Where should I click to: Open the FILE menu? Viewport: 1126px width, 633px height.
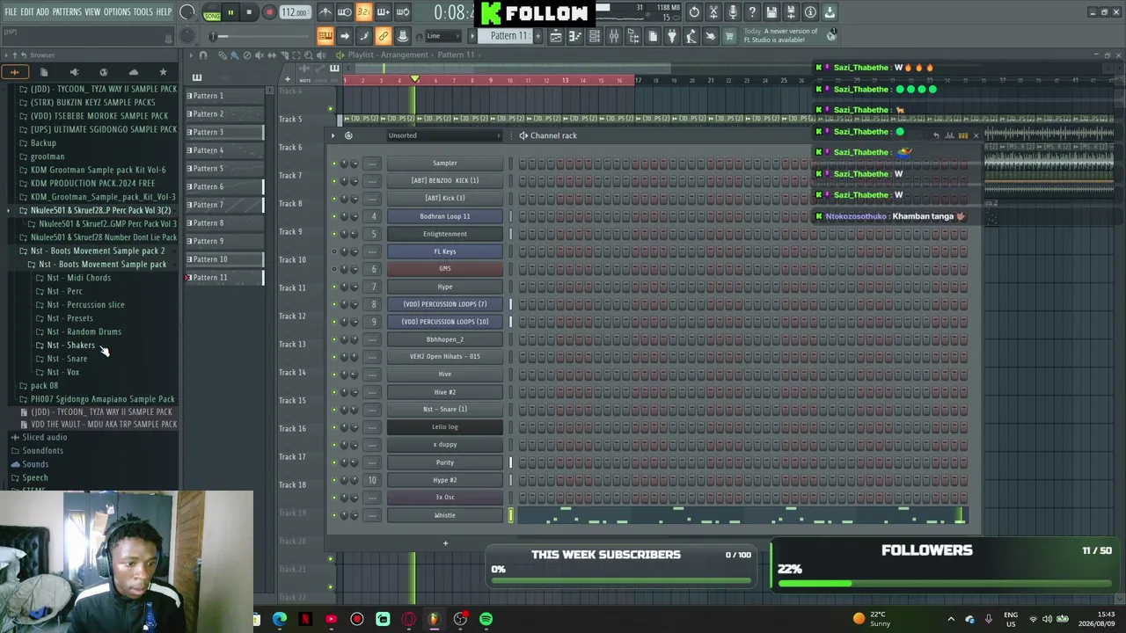point(11,12)
